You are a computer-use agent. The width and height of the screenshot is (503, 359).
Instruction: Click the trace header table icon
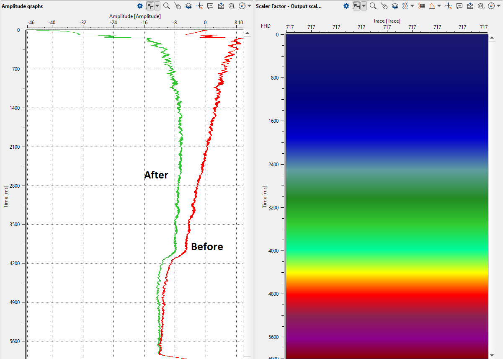pos(422,6)
